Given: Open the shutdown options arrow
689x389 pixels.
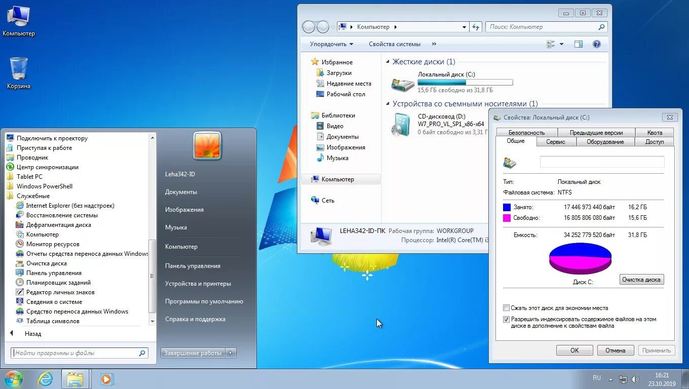Looking at the screenshot, I should [x=231, y=353].
